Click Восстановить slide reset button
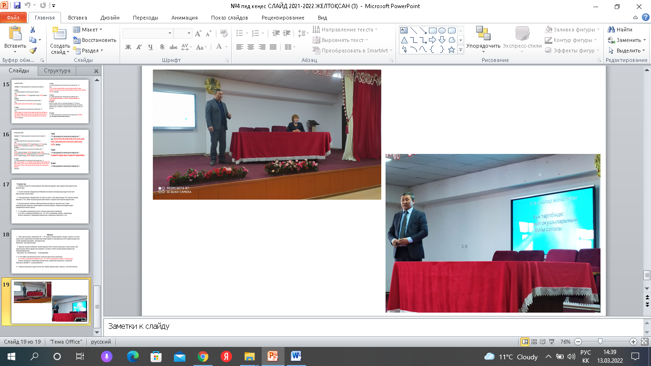Image resolution: width=651 pixels, height=366 pixels. tap(95, 40)
